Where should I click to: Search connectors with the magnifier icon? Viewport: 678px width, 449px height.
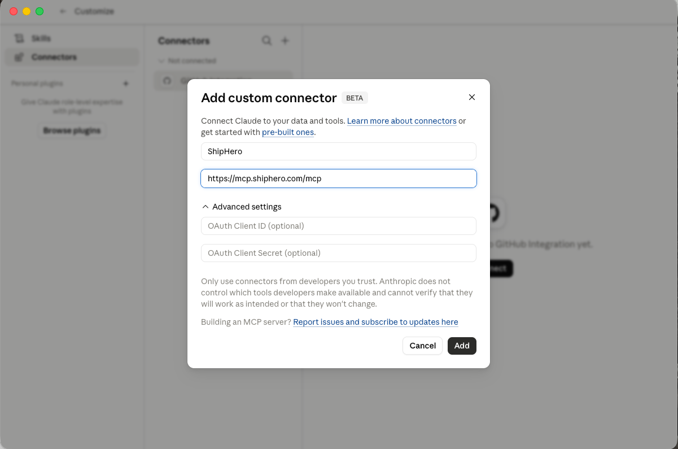point(266,41)
